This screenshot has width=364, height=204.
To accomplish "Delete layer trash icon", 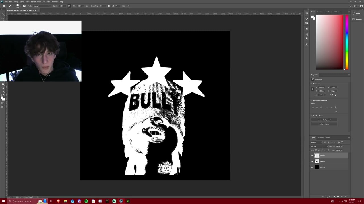I will [346, 196].
